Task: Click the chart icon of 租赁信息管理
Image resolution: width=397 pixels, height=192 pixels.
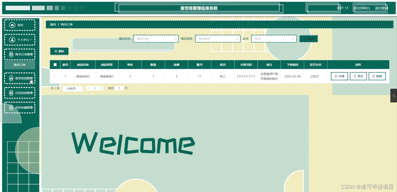Action: coord(11,78)
